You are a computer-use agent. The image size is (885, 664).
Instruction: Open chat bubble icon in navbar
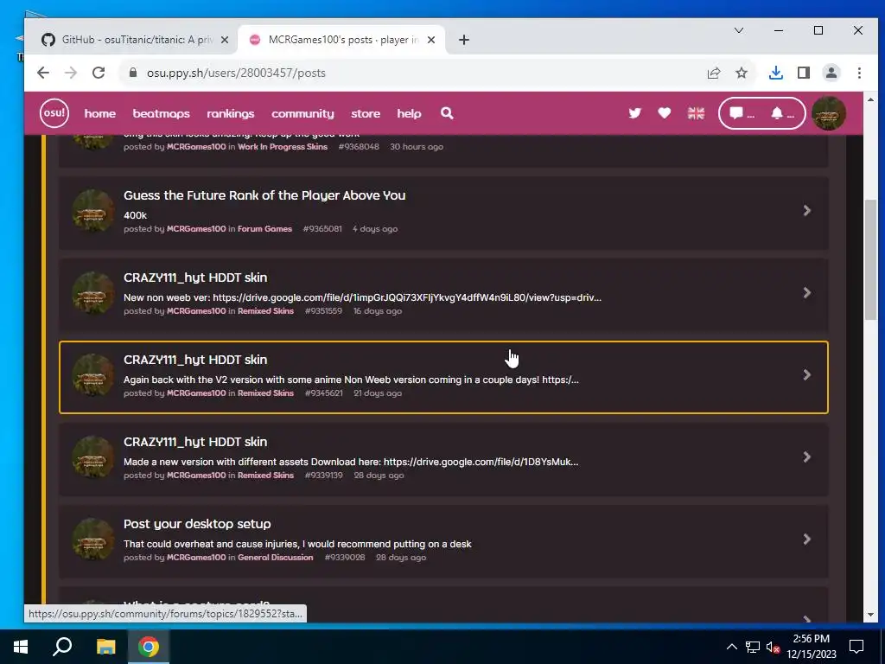pos(741,113)
